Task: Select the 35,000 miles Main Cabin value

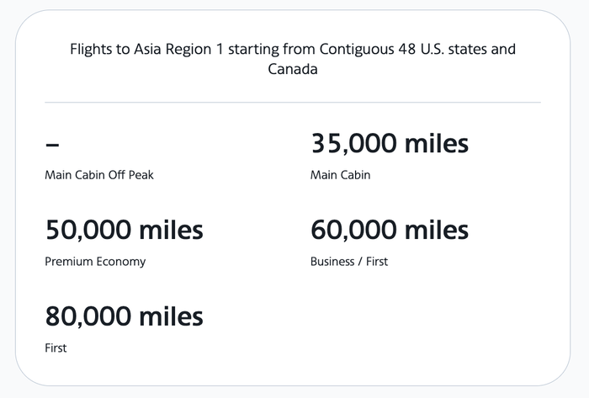Action: tap(390, 143)
